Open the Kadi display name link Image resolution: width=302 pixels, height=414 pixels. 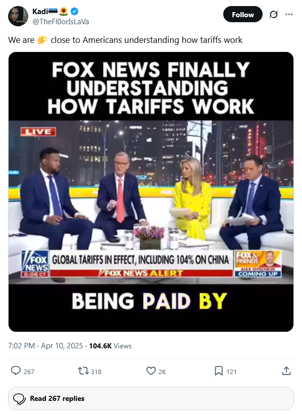point(40,11)
